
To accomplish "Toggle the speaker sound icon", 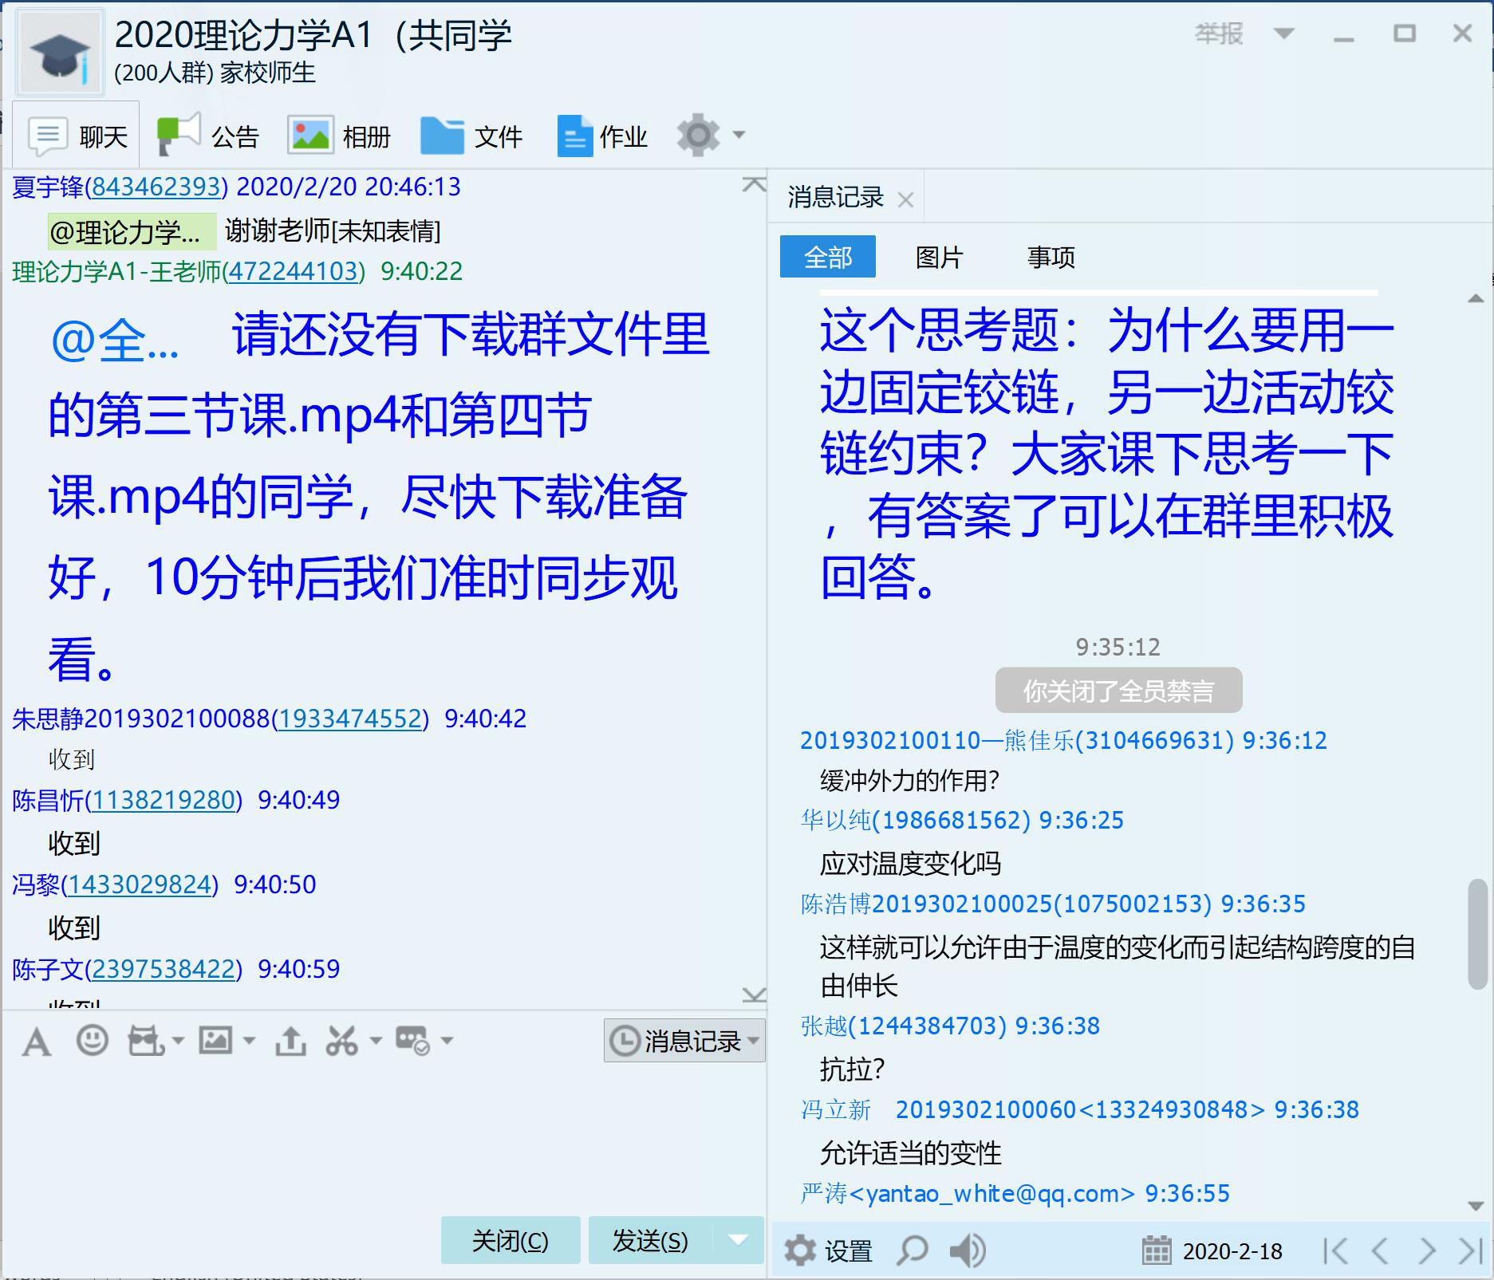I will point(967,1250).
